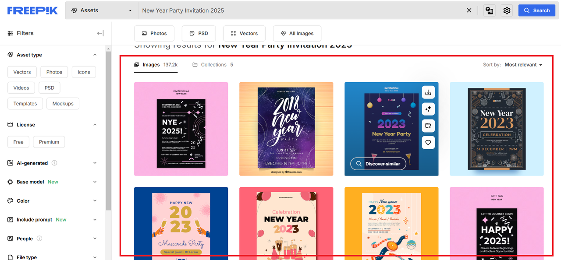Collapse the License section chevron
Screen dimensions: 561x260
pyautogui.click(x=95, y=125)
